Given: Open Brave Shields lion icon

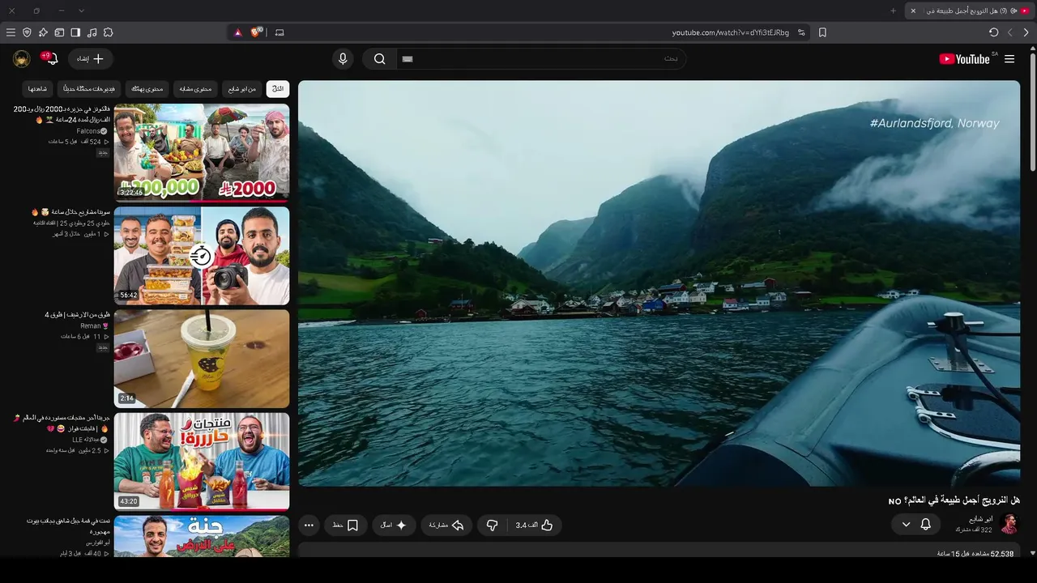Looking at the screenshot, I should [x=257, y=32].
